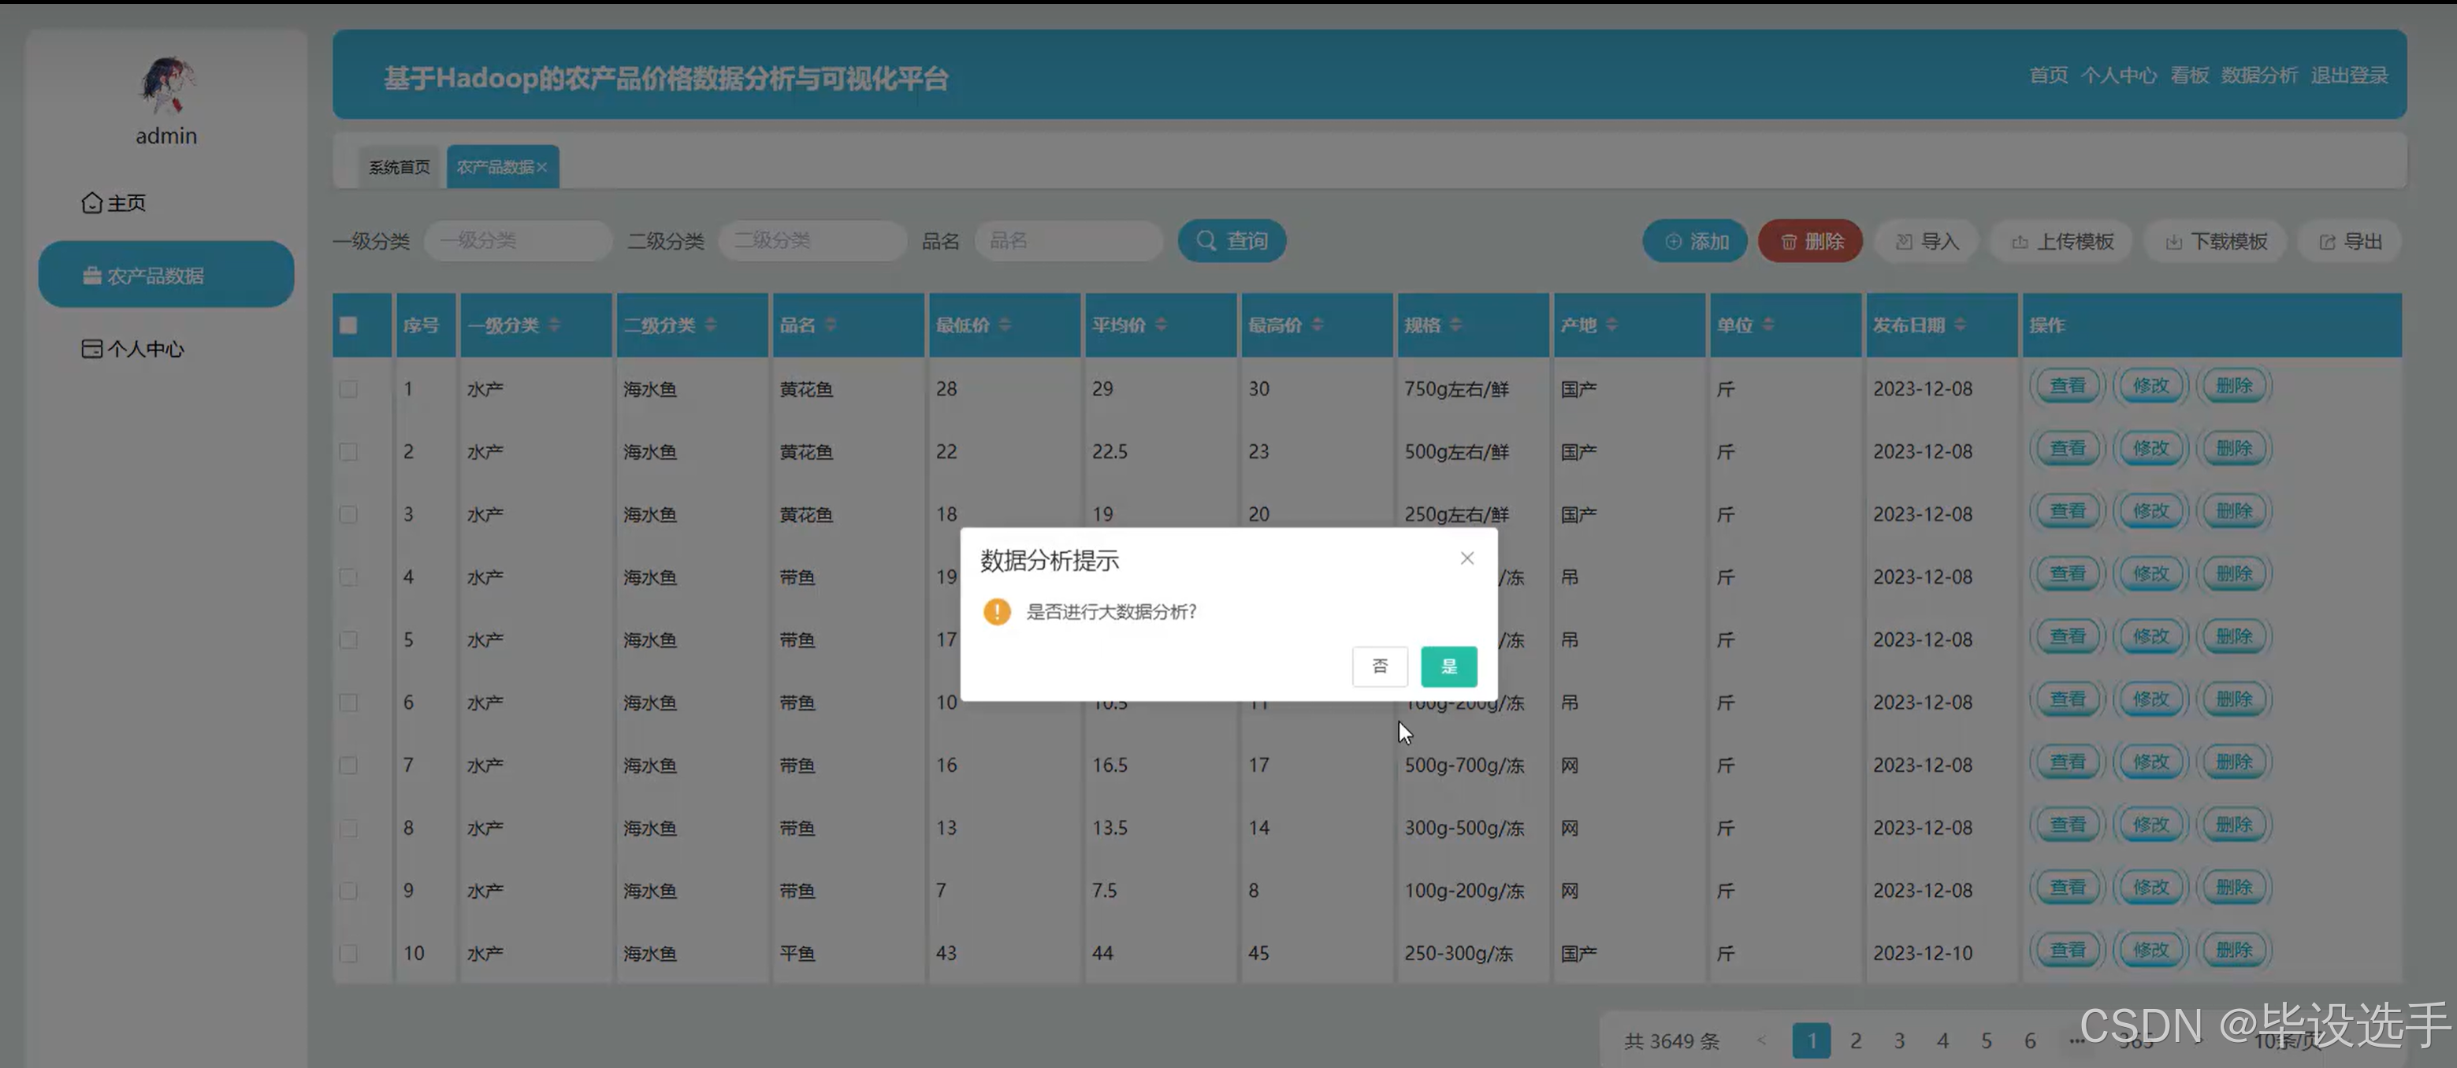Sort by the 最低价 column arrows
Screen dimensions: 2457x1068
pyautogui.click(x=1005, y=325)
